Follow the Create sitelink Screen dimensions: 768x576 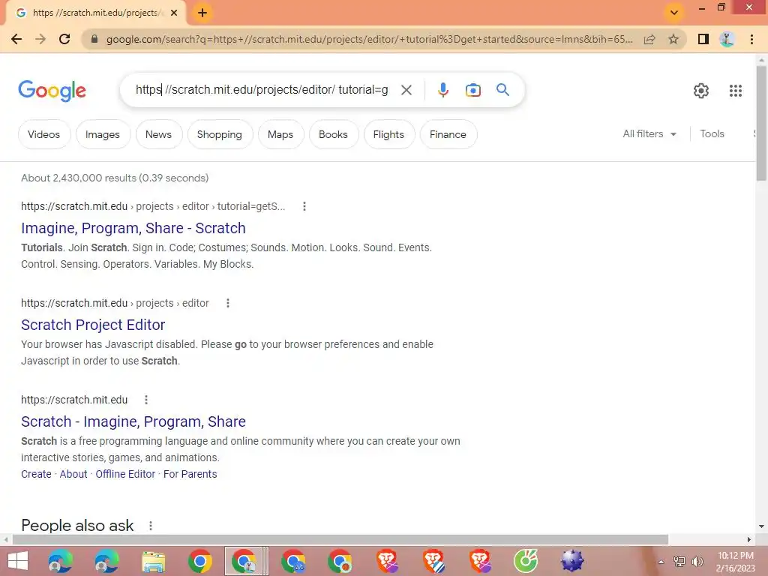point(36,474)
